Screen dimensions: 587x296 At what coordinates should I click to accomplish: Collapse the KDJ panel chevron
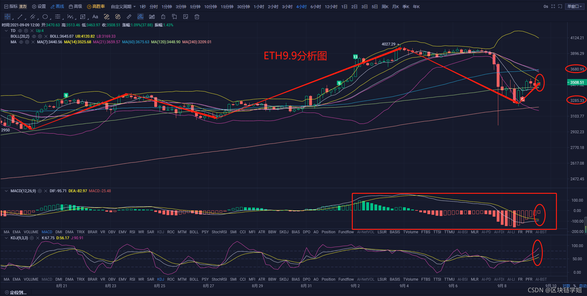[x=6, y=238]
